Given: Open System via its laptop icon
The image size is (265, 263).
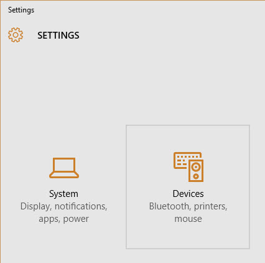Looking at the screenshot, I should pyautogui.click(x=64, y=168).
